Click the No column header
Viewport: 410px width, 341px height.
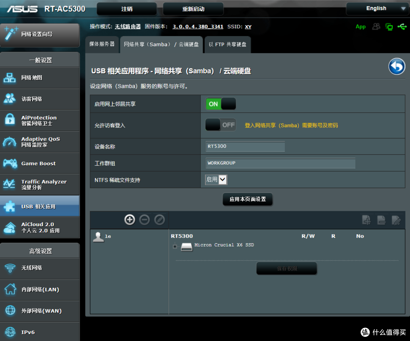point(360,236)
